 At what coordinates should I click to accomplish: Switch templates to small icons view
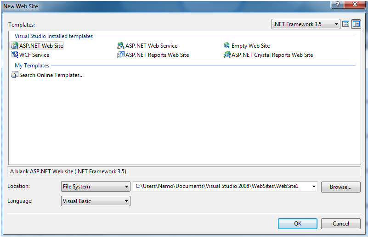coord(356,24)
